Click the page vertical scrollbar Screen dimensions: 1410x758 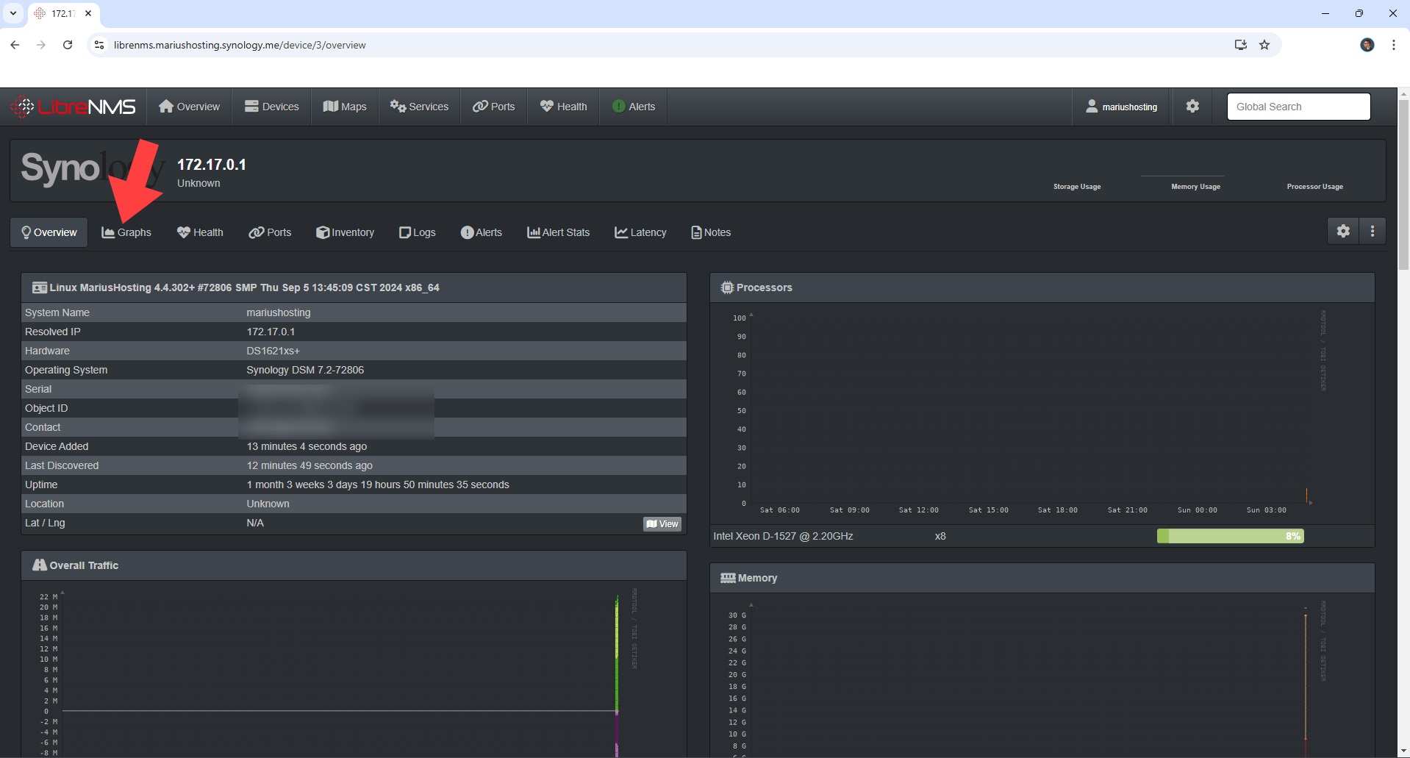pos(1403,185)
